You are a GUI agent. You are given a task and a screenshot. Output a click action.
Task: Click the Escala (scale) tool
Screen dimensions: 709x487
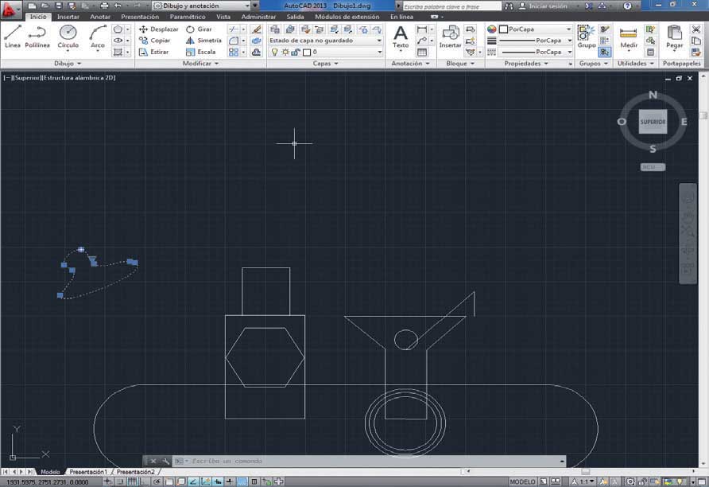tap(200, 52)
